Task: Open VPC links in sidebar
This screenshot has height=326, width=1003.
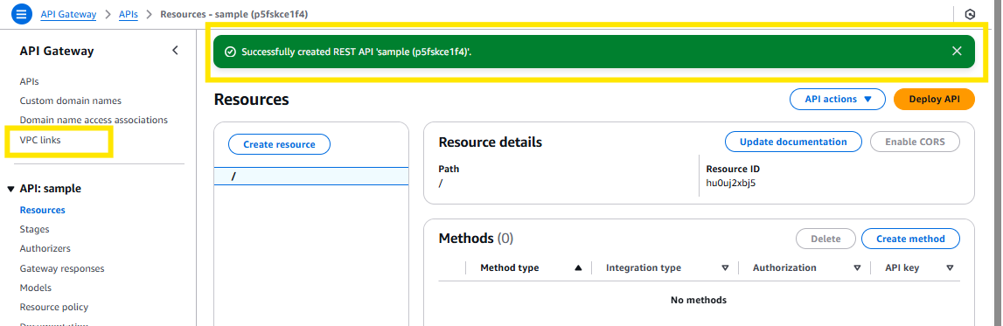Action: pyautogui.click(x=40, y=139)
